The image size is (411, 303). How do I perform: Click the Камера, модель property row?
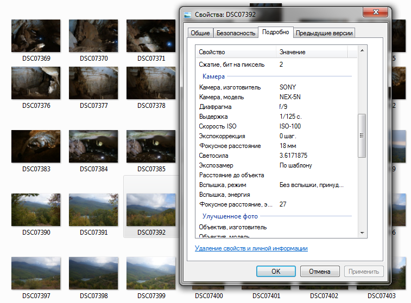click(x=276, y=97)
